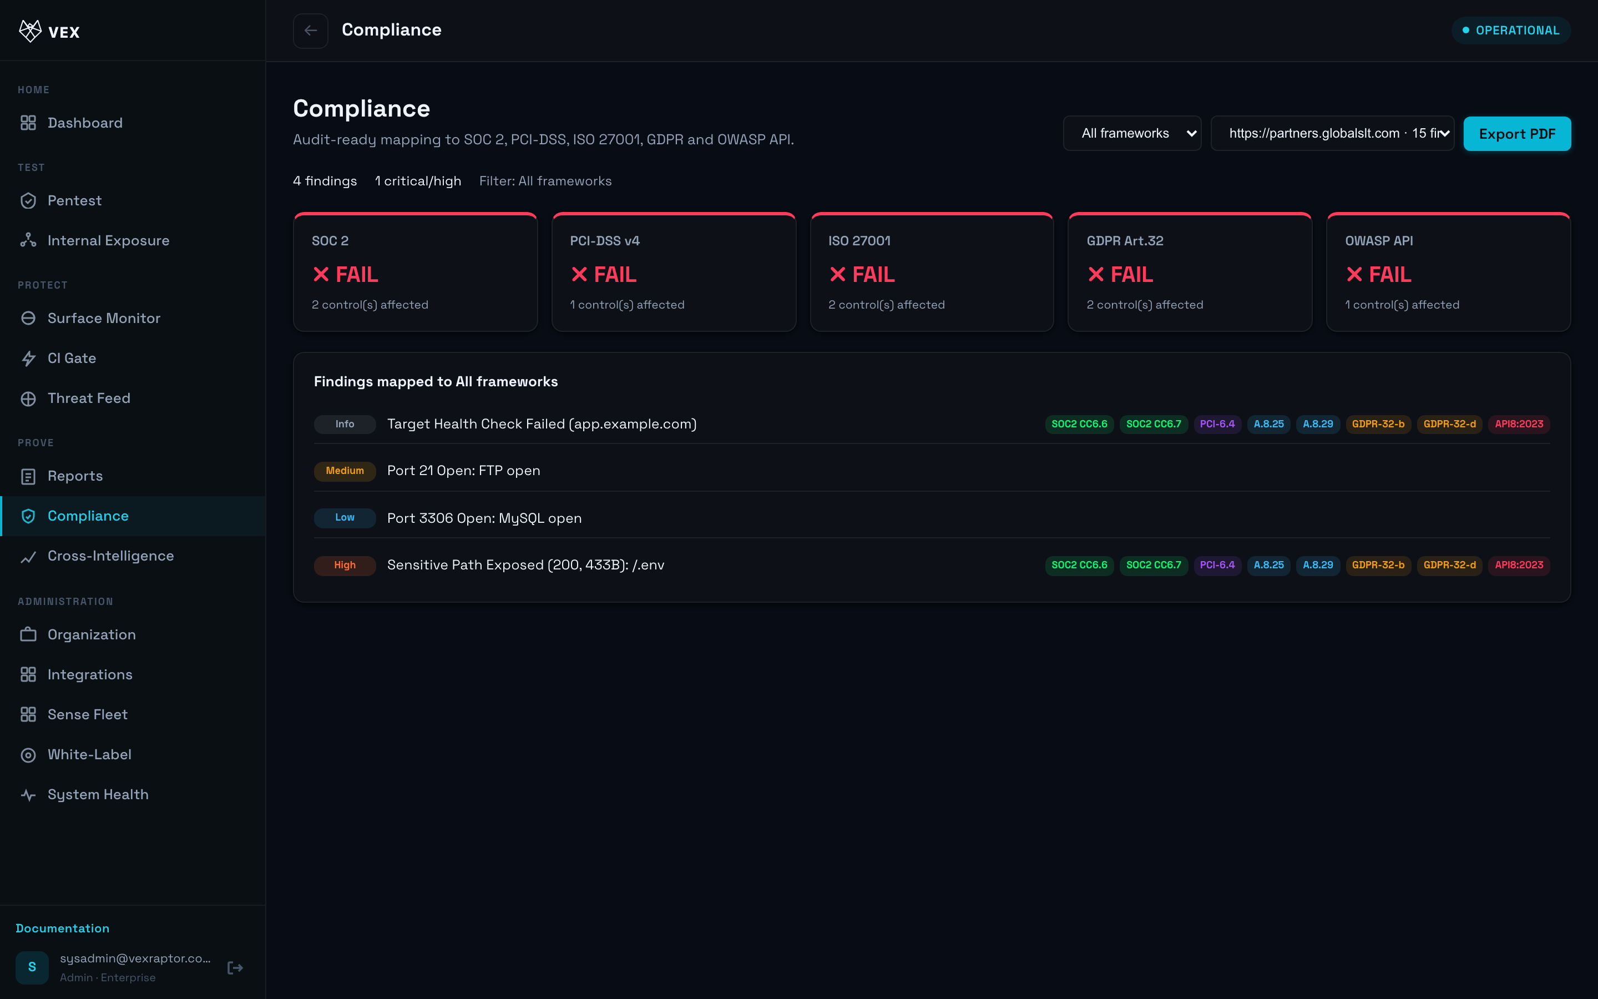Screen dimensions: 1598x999
Task: Click the High severity badge
Action: 345,566
